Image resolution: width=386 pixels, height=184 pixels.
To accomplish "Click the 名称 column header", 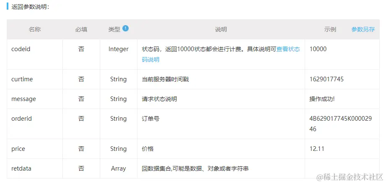I will [x=35, y=30].
